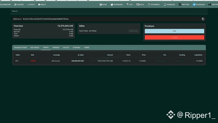The image size is (218, 123).
Task: Click the Liquidation column header
Action: click(x=198, y=55)
